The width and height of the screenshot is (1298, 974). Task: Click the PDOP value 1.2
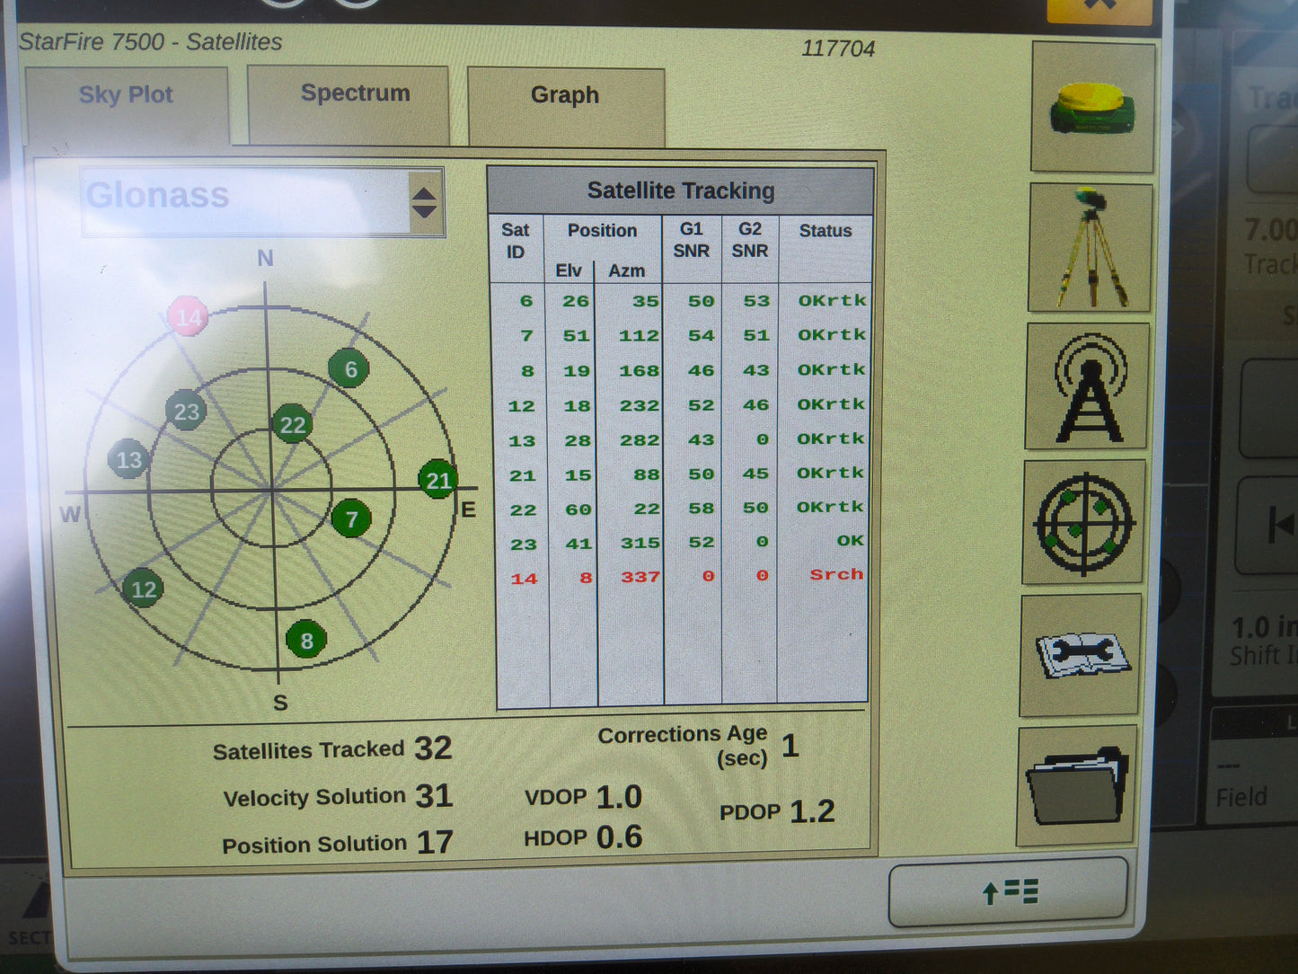pyautogui.click(x=813, y=811)
